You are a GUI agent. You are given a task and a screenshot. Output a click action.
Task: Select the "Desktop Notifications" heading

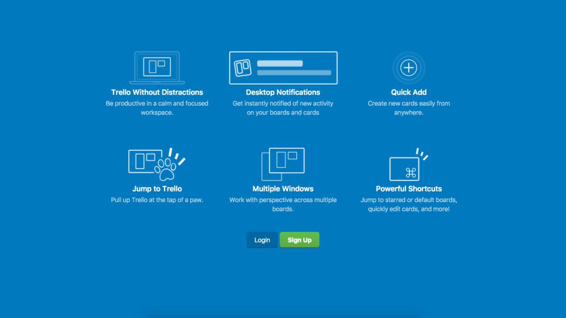(283, 92)
